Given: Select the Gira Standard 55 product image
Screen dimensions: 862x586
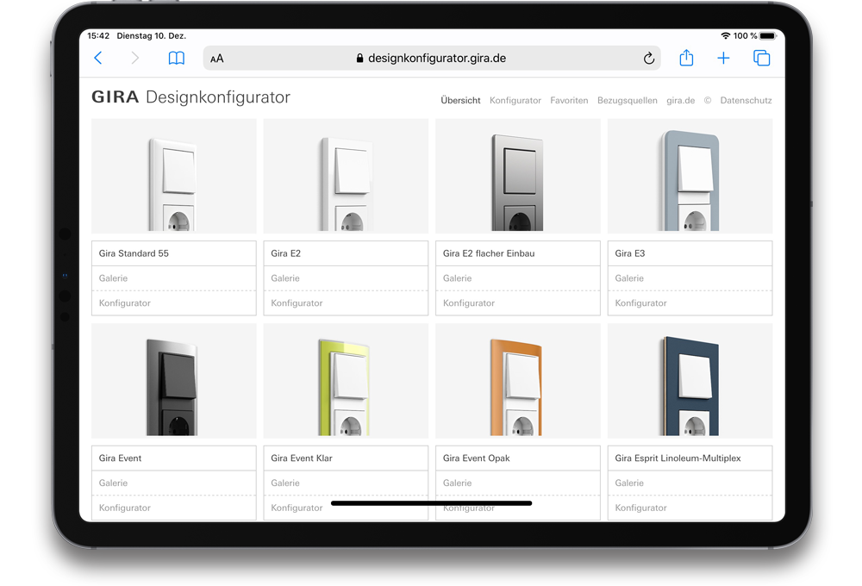Looking at the screenshot, I should pyautogui.click(x=174, y=176).
